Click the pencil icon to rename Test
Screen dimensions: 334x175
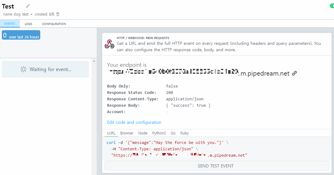click(28, 6)
